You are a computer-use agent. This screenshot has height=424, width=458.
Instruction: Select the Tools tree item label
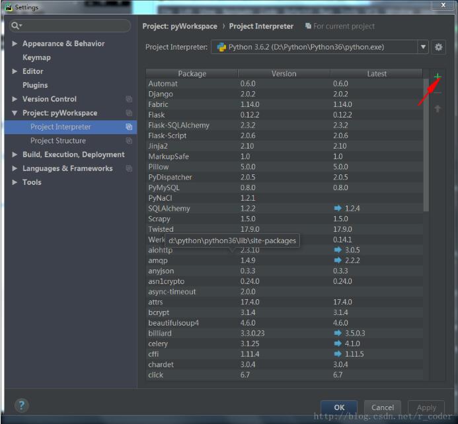point(32,182)
